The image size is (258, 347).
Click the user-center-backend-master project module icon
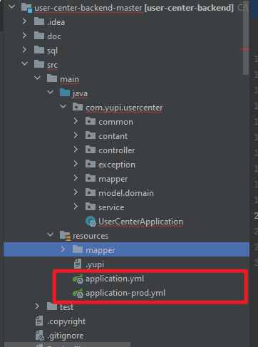point(26,8)
